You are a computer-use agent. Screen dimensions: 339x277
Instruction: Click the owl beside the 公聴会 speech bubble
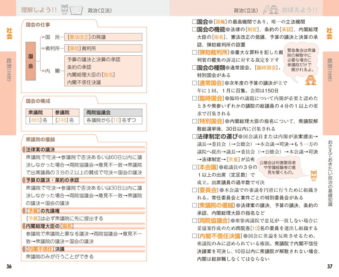pos(313,176)
